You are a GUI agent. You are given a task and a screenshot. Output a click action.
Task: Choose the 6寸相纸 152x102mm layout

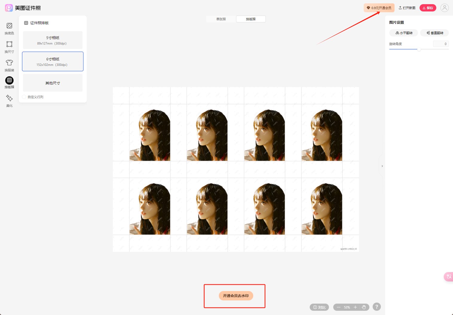[53, 61]
